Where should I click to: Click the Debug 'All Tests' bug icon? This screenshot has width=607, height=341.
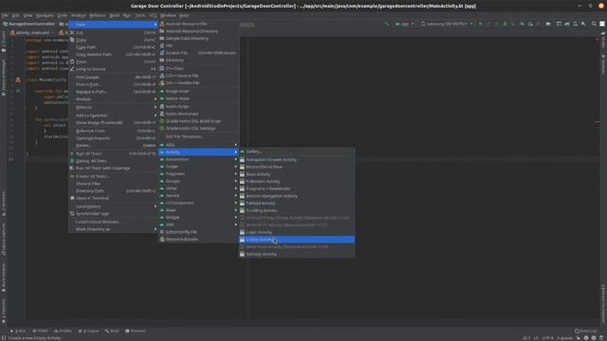coord(72,161)
